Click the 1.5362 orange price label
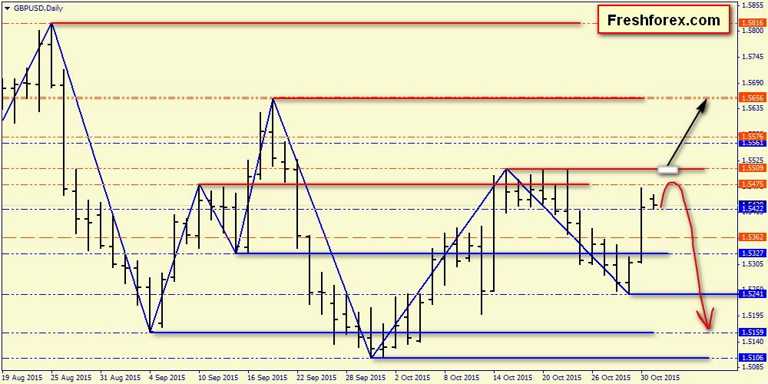768x384 pixels. (x=753, y=237)
